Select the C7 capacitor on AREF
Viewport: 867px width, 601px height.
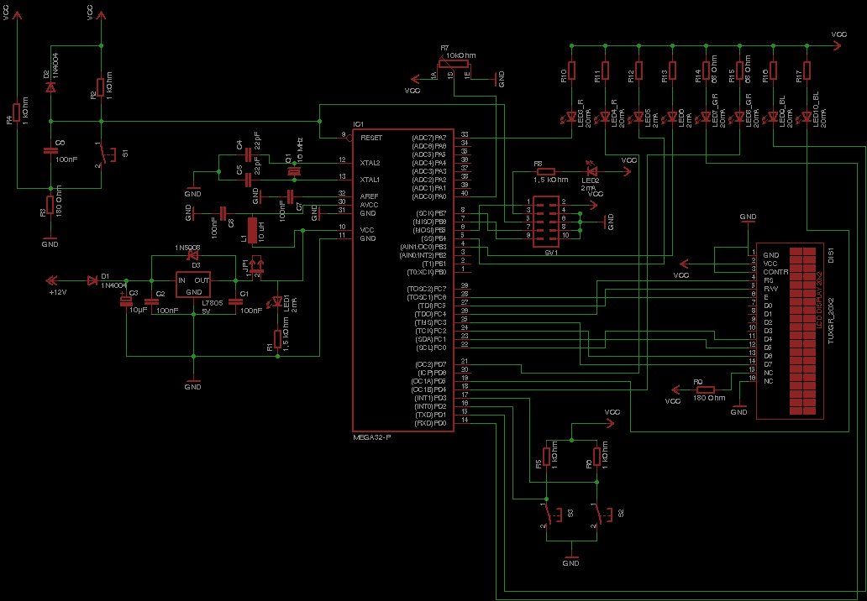[x=291, y=196]
